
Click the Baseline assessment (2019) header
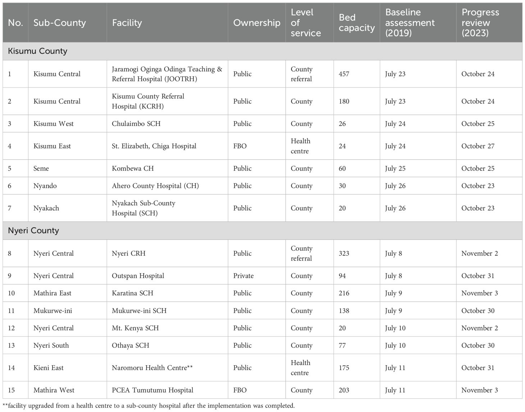(x=410, y=23)
